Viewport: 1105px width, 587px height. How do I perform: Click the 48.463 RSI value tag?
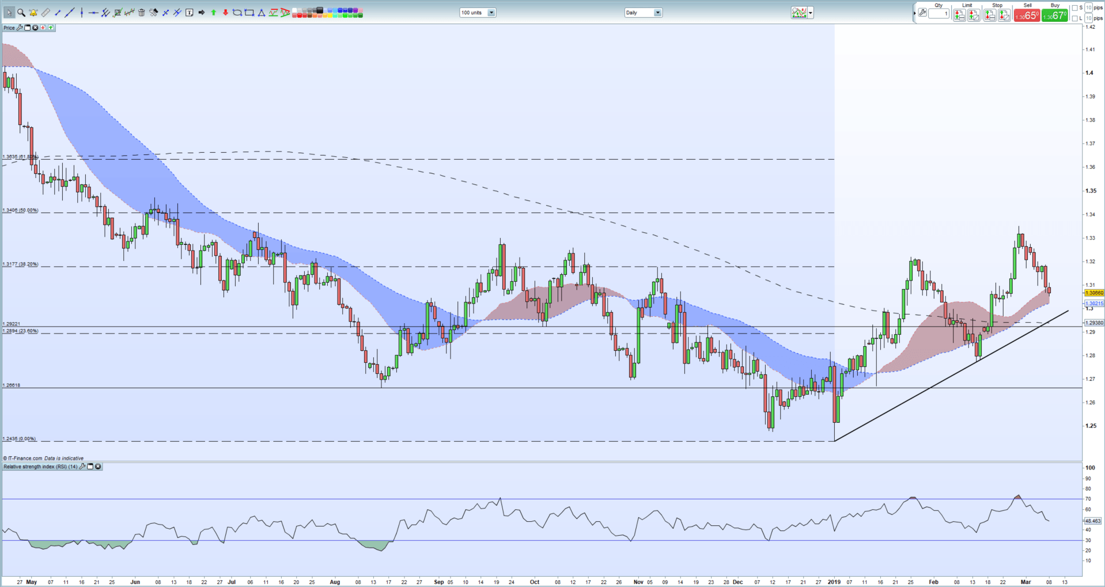tap(1094, 521)
